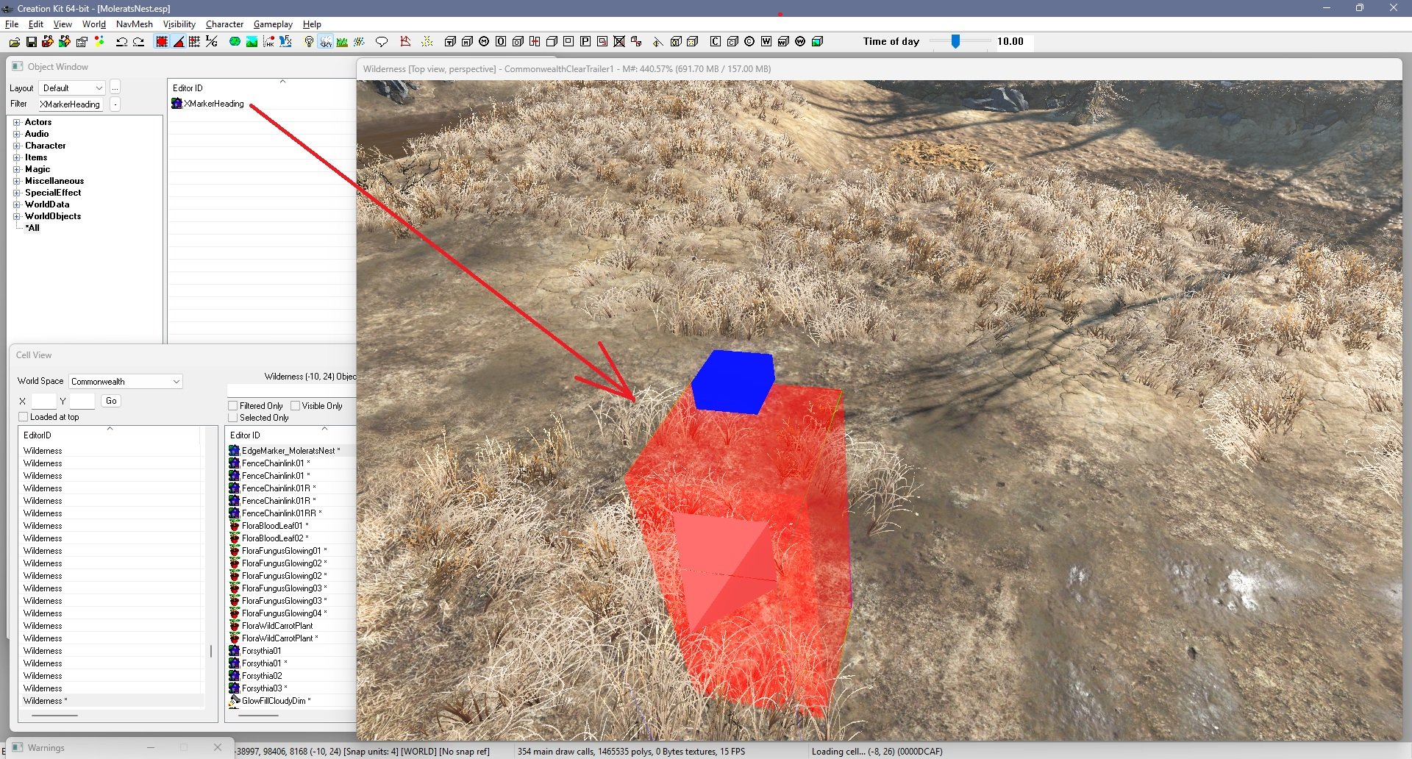Adjust the Time of day slider handle
The width and height of the screenshot is (1412, 759).
click(955, 42)
